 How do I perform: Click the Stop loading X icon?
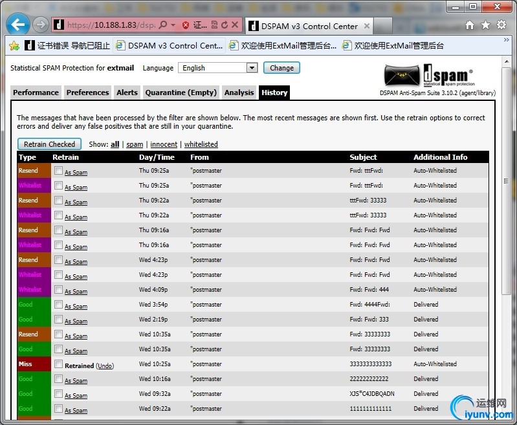point(235,25)
